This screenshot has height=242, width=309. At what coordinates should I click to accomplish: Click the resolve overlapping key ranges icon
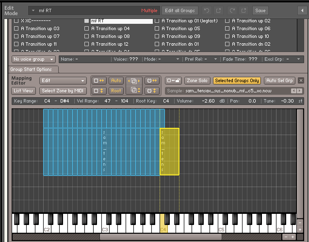pos(134,81)
